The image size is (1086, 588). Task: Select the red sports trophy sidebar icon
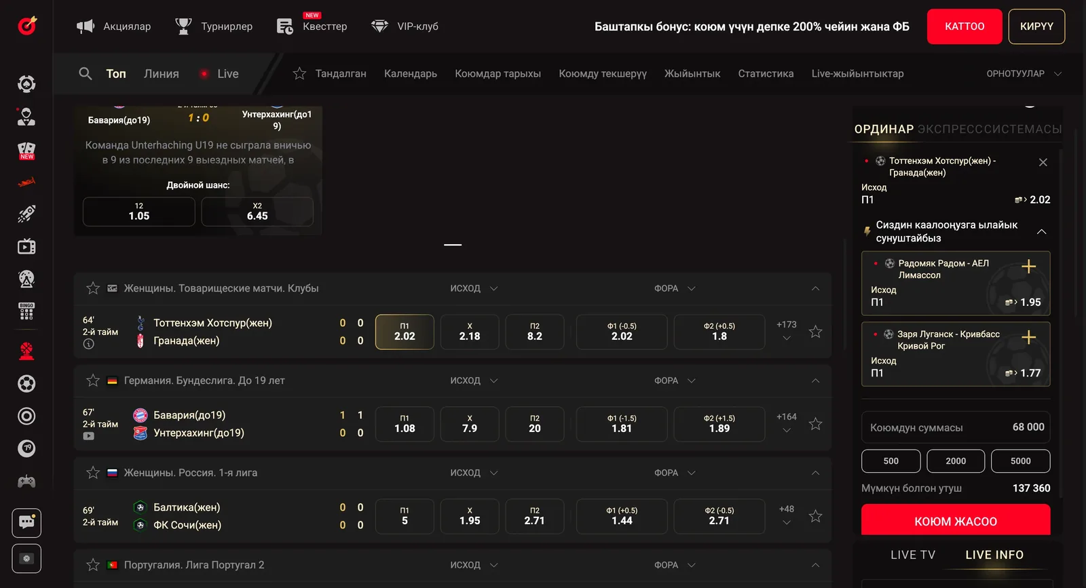point(26,351)
